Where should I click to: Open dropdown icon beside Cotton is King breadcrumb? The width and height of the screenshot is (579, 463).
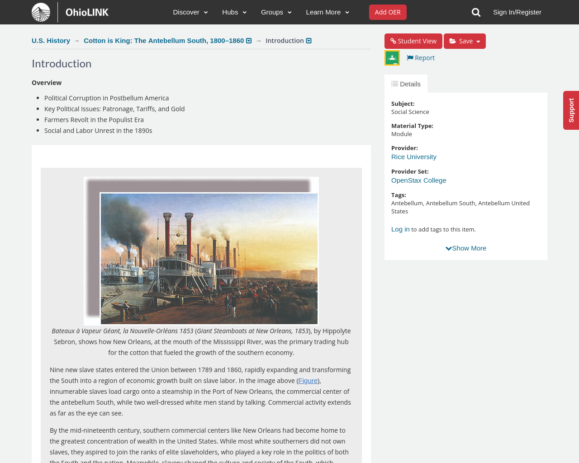coord(249,41)
